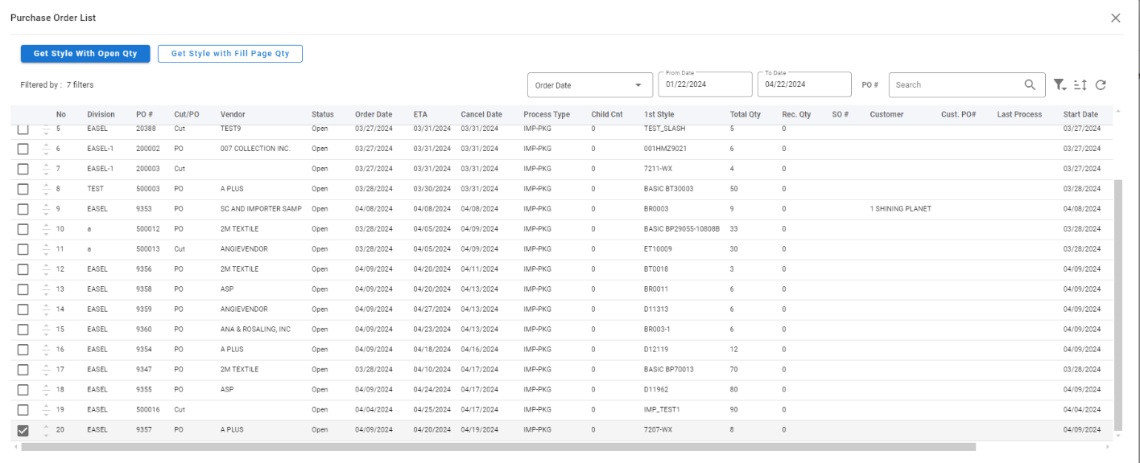Click the up/down arrow icon on row 18
The width and height of the screenshot is (1140, 463).
46,390
